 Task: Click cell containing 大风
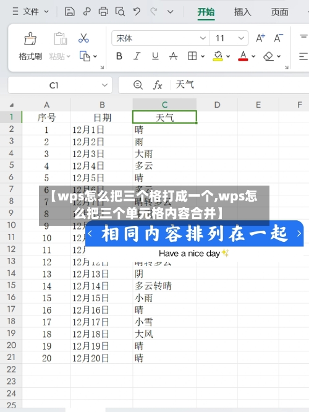(164, 333)
